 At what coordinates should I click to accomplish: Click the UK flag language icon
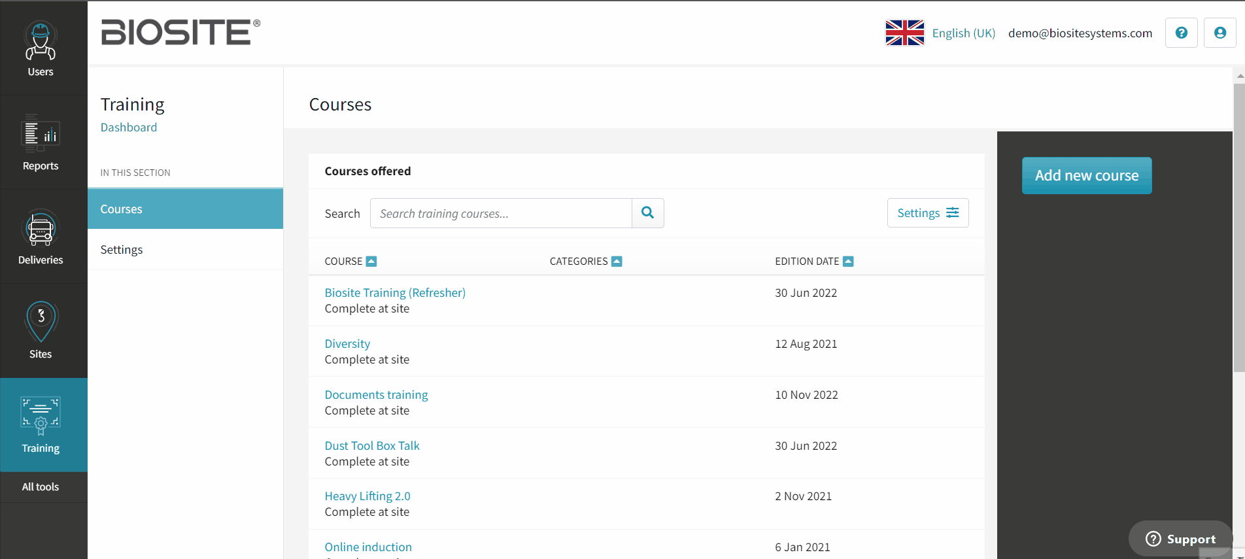click(x=905, y=33)
